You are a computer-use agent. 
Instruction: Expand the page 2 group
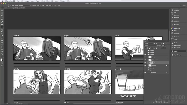point(147,68)
